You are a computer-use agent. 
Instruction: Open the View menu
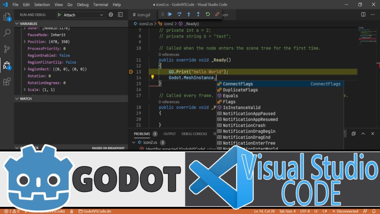58,4
